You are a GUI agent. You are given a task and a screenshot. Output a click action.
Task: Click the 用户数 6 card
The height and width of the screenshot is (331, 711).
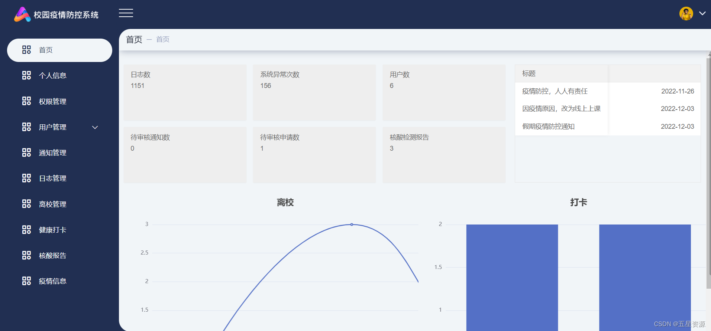[444, 93]
